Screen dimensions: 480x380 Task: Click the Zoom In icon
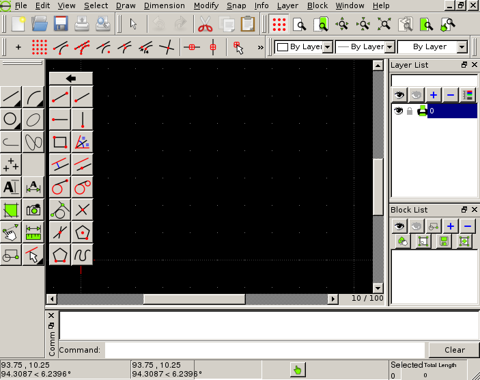[x=342, y=24]
